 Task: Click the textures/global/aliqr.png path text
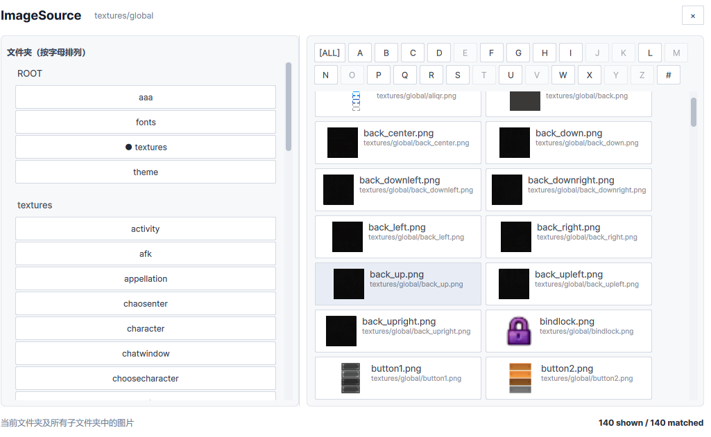[416, 96]
